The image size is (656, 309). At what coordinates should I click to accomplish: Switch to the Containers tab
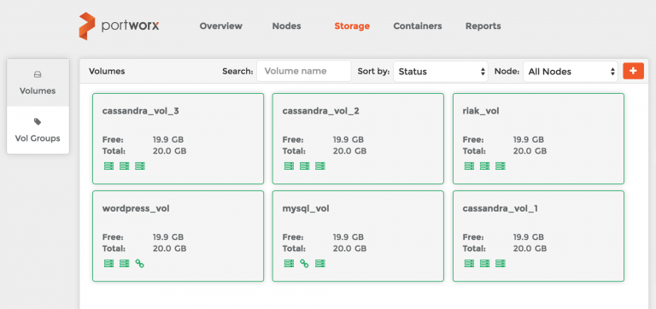[418, 26]
